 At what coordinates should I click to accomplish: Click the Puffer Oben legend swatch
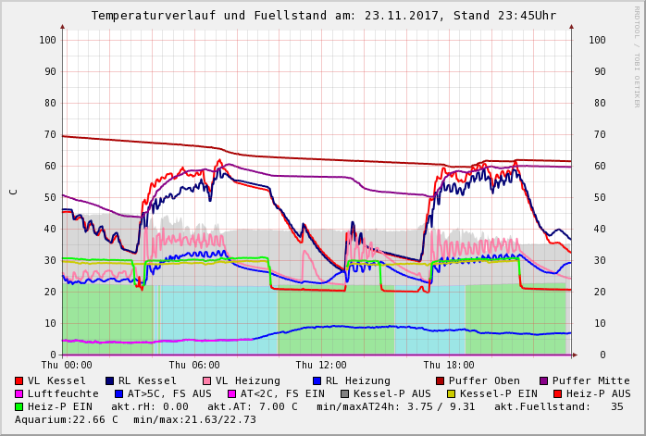tap(440, 380)
